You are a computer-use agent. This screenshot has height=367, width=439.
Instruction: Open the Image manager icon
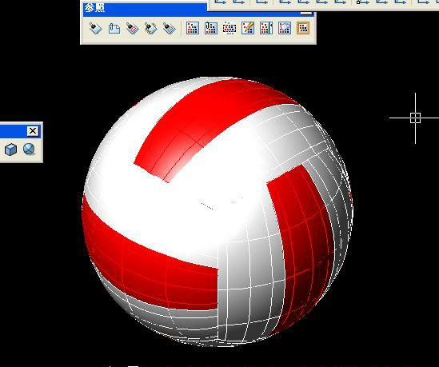coord(193,28)
